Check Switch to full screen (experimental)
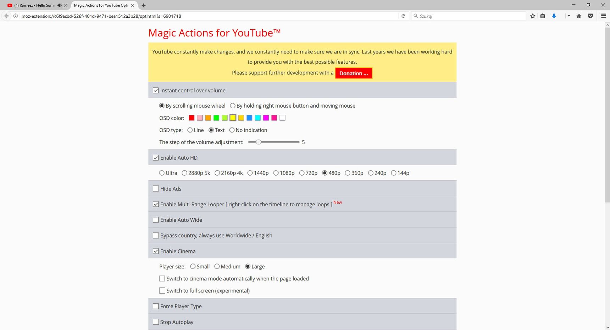Image resolution: width=610 pixels, height=330 pixels. [x=162, y=291]
